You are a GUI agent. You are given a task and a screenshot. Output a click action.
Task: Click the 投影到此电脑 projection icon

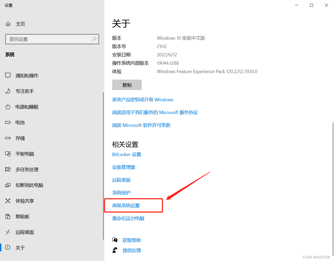pyautogui.click(x=8, y=185)
